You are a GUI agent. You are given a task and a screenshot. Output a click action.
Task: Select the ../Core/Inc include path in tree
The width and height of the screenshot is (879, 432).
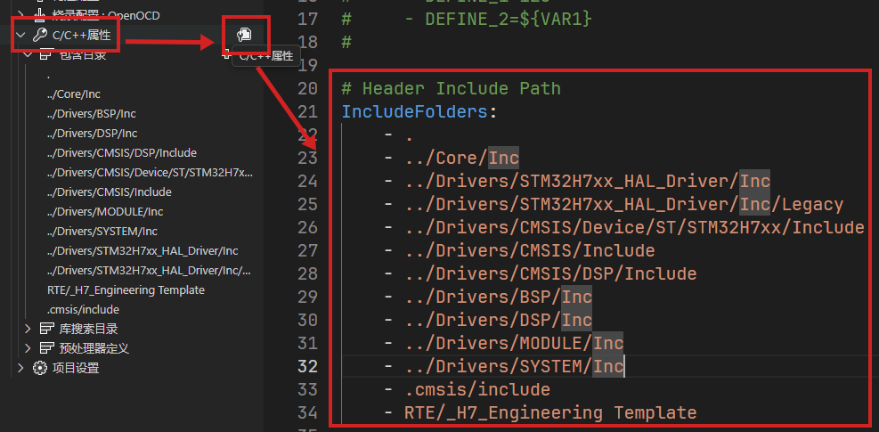[74, 94]
